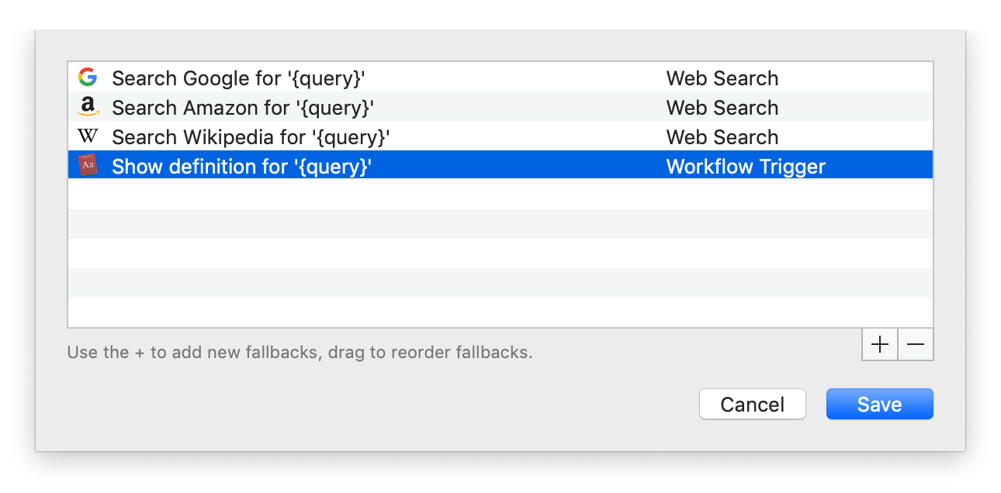Click the Web Search label for the Google entry
The height and width of the screenshot is (493, 1001).
[722, 78]
